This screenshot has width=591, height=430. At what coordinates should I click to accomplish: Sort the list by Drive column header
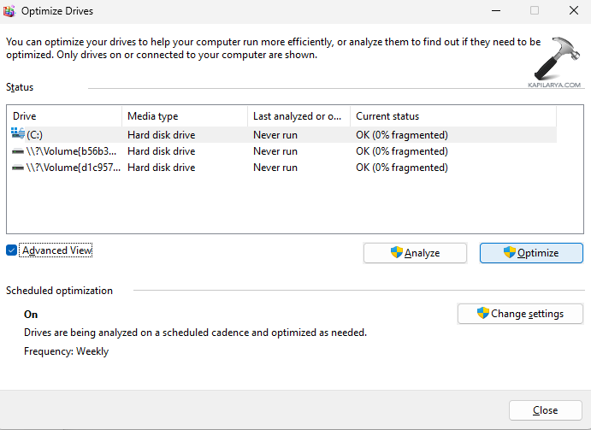coord(64,116)
